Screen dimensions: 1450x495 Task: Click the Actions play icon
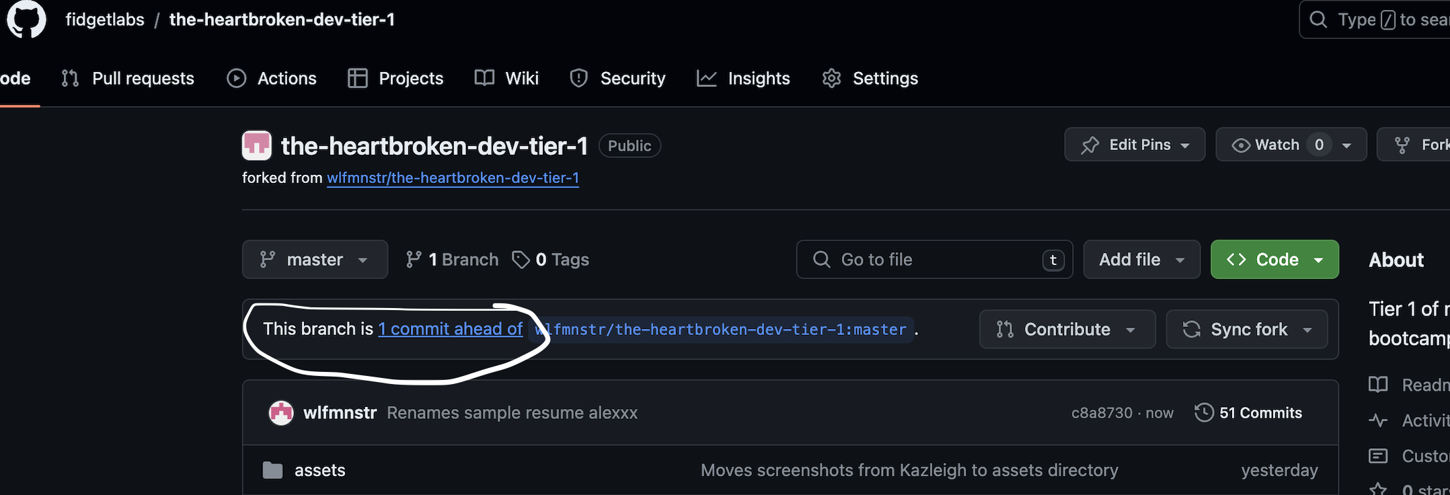236,78
